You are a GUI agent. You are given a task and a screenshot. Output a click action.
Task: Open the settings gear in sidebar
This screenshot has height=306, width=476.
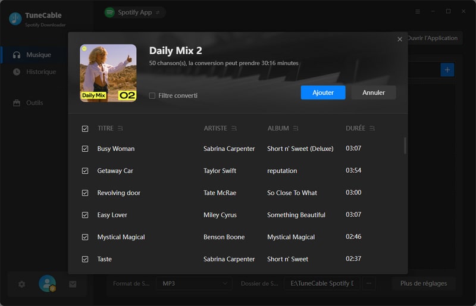point(22,284)
